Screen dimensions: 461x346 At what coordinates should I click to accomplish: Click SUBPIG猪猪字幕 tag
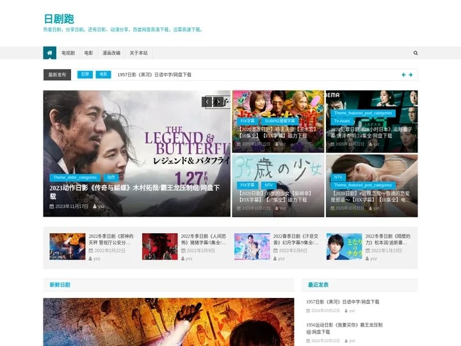280,121
